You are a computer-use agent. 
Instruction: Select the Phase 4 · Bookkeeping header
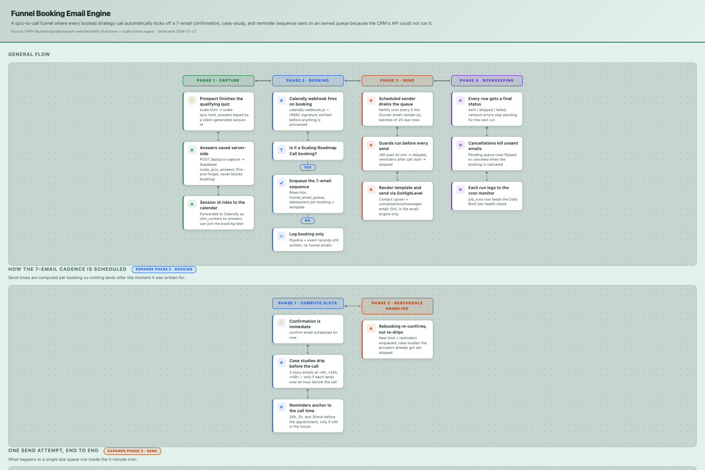(487, 81)
